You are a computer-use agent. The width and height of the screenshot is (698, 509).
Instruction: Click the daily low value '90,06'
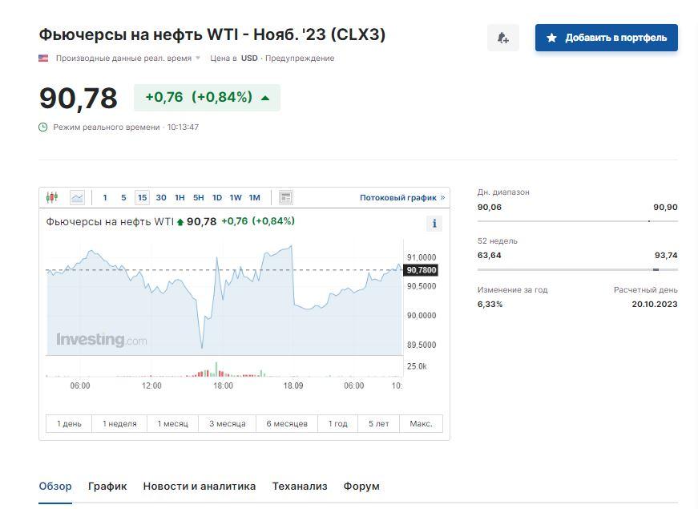point(489,207)
